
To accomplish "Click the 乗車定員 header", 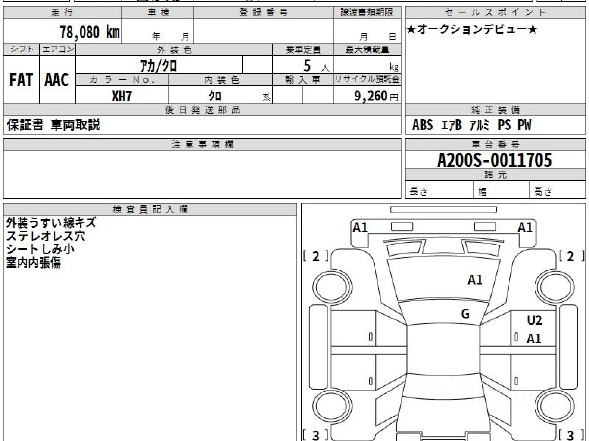I will click(303, 49).
